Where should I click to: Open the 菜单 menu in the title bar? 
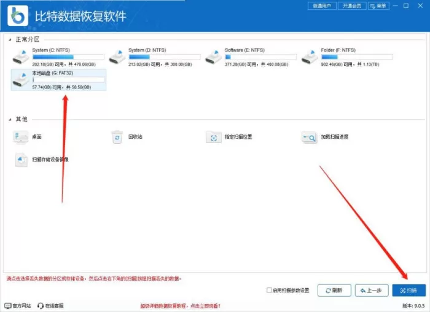[378, 6]
